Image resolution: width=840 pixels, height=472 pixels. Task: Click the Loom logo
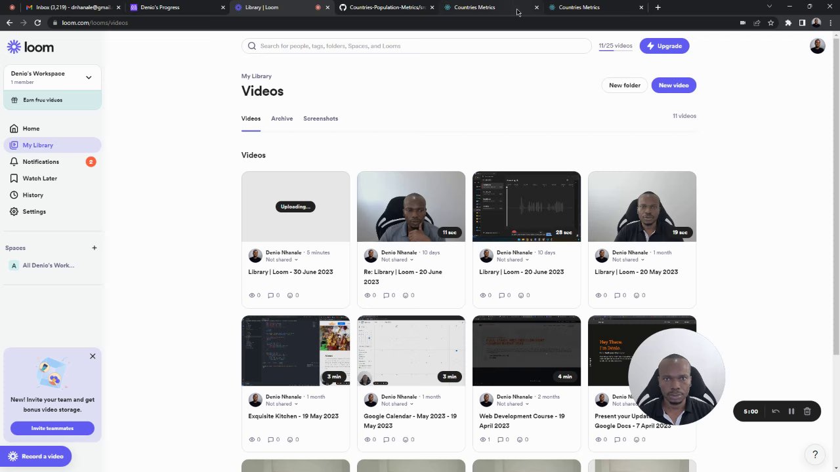point(30,47)
